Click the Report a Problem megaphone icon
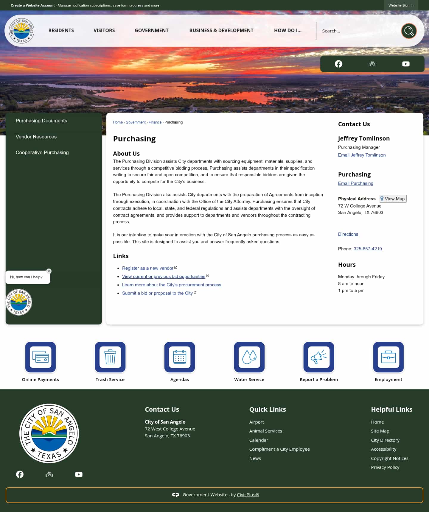429x512 pixels. (319, 357)
